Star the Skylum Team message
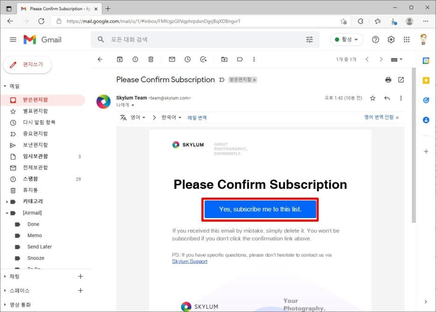 pos(373,98)
